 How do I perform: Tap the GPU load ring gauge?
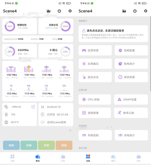coord(10,52)
